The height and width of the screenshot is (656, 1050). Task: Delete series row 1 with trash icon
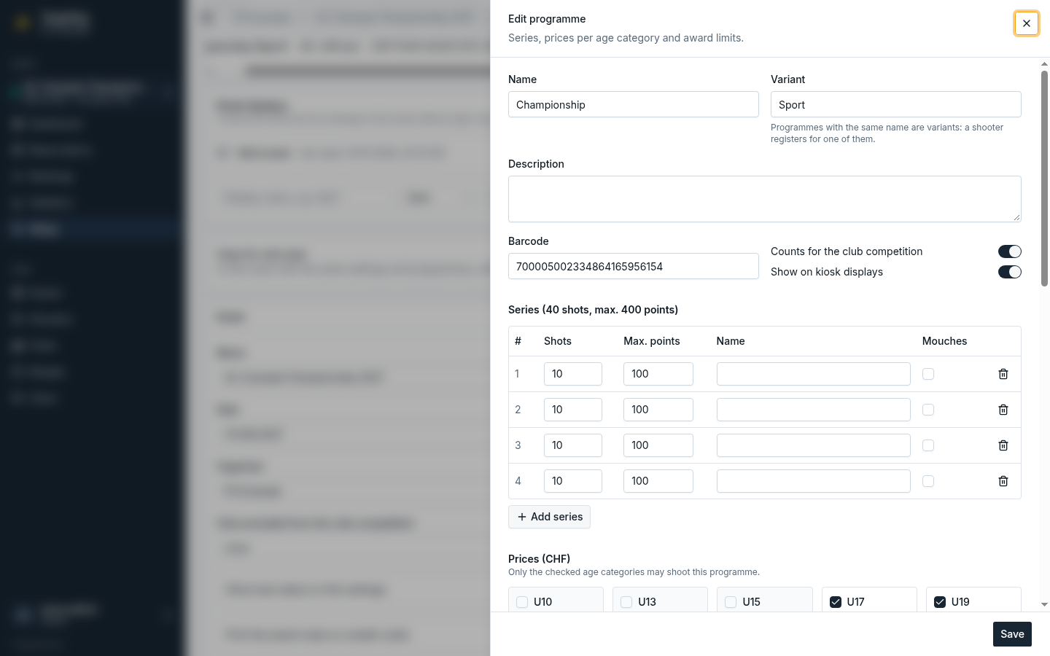click(1003, 374)
